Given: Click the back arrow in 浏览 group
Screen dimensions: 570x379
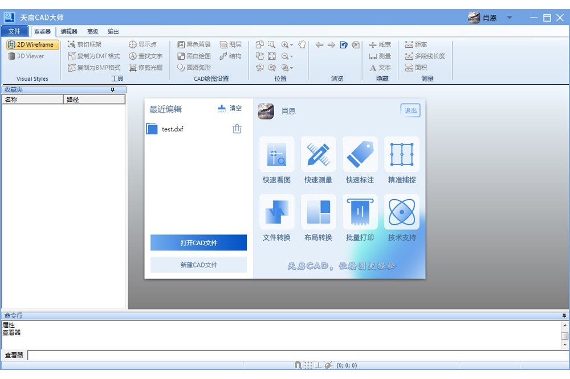Looking at the screenshot, I should [x=319, y=44].
